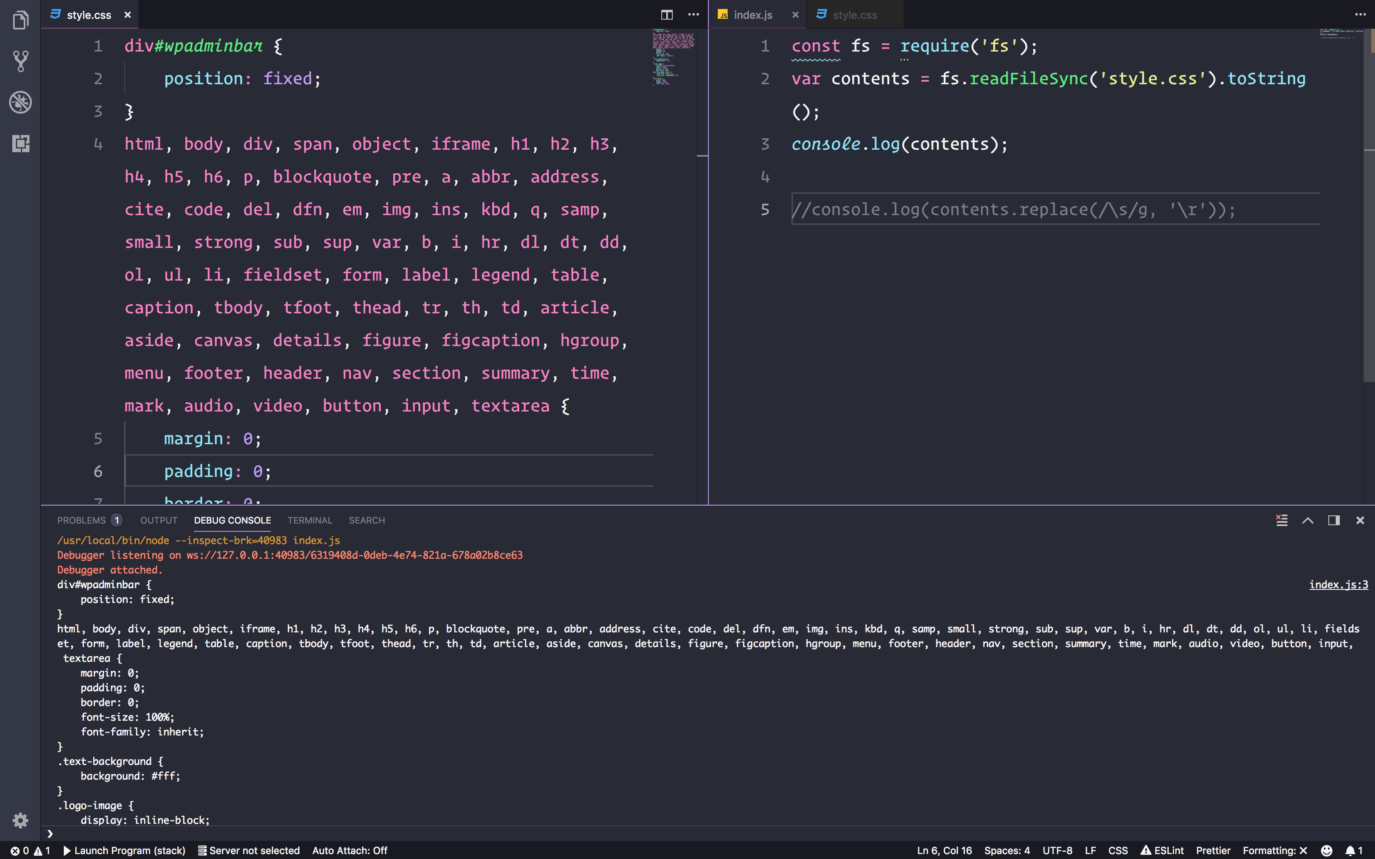This screenshot has height=859, width=1375.
Task: Click the feedback smiley icon
Action: tap(1327, 850)
